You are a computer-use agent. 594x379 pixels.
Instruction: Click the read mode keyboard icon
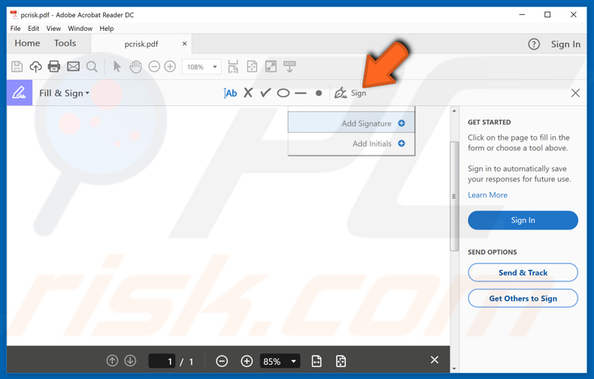pos(289,67)
